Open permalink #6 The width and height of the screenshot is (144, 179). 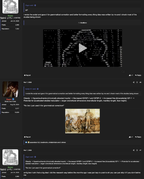pyautogui.click(x=140, y=82)
